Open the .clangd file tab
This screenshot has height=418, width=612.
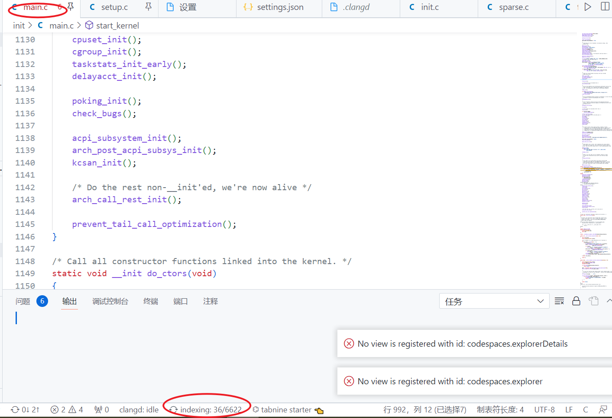tap(356, 7)
